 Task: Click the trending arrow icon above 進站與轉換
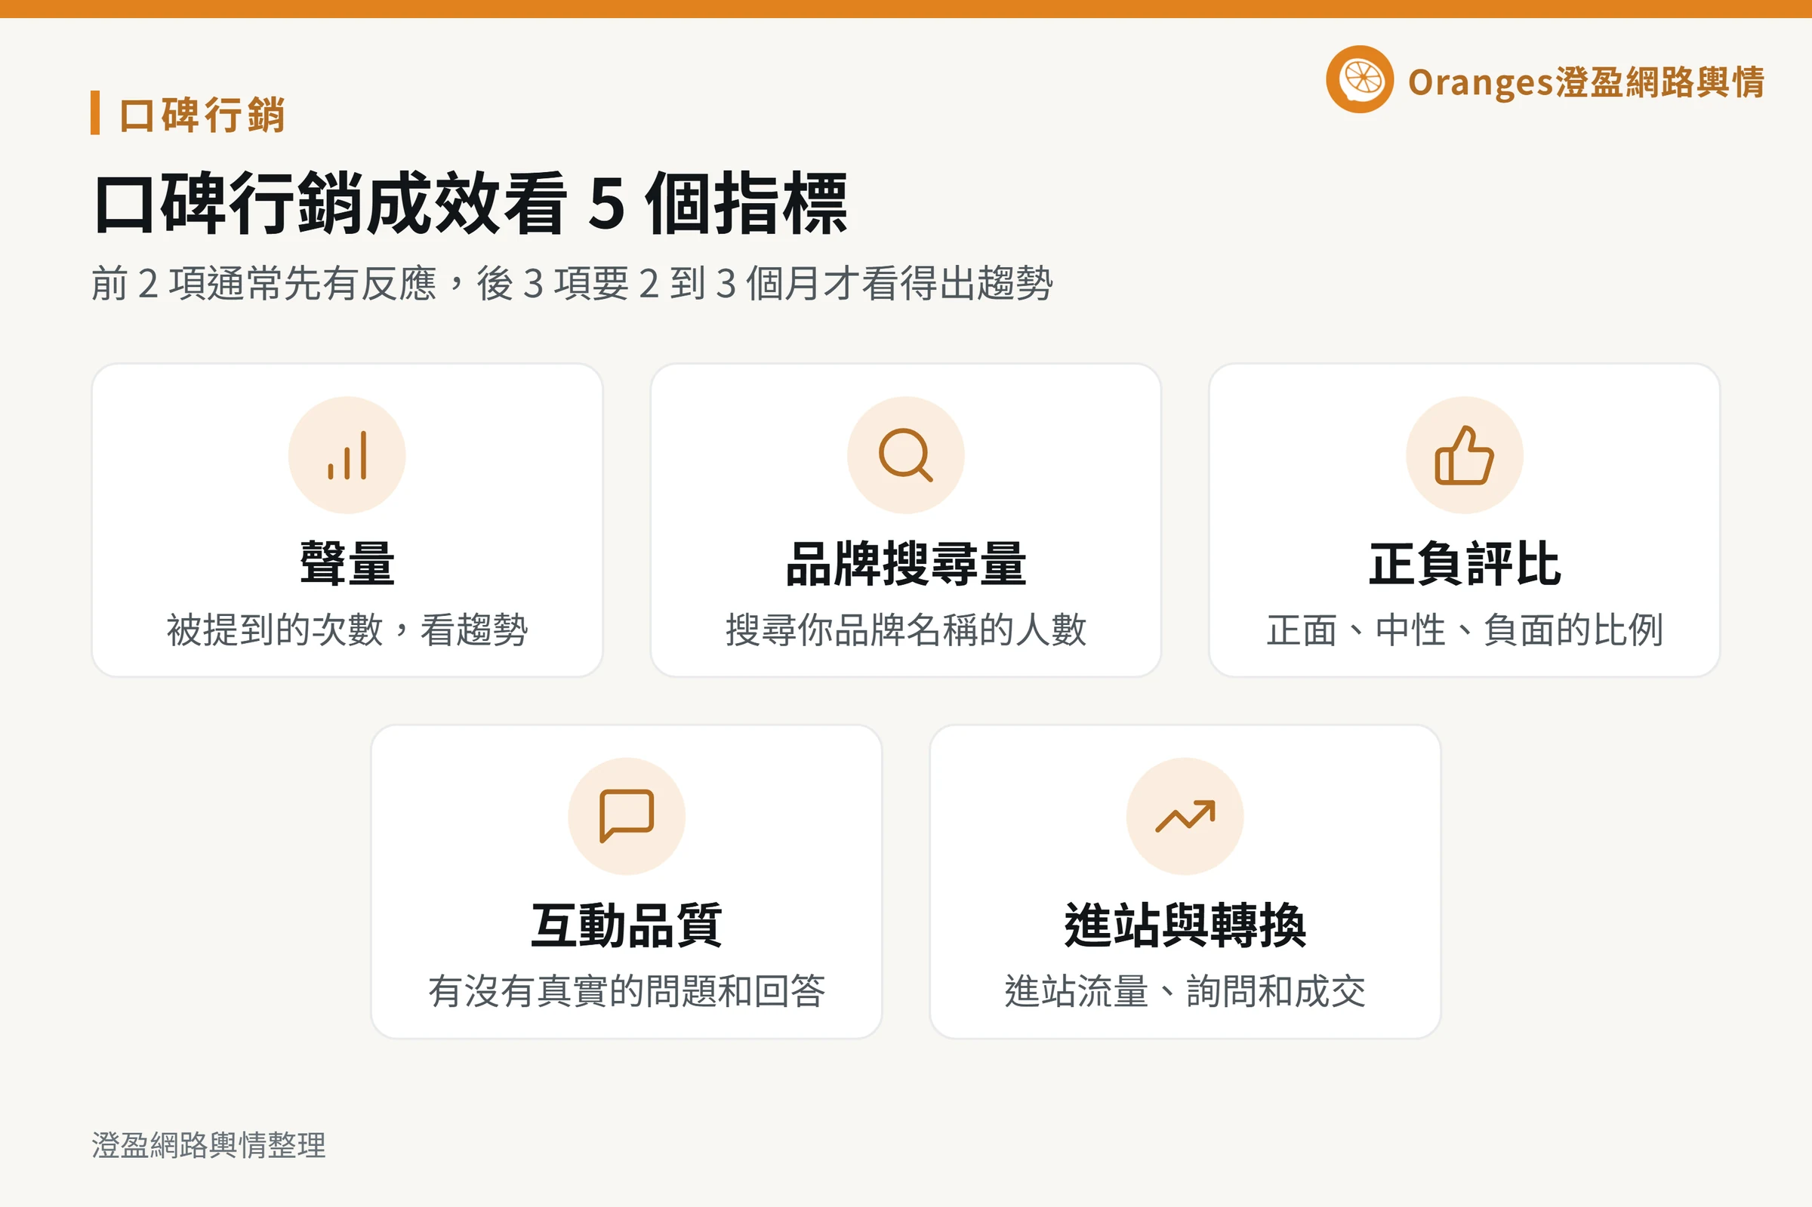pos(1185,816)
